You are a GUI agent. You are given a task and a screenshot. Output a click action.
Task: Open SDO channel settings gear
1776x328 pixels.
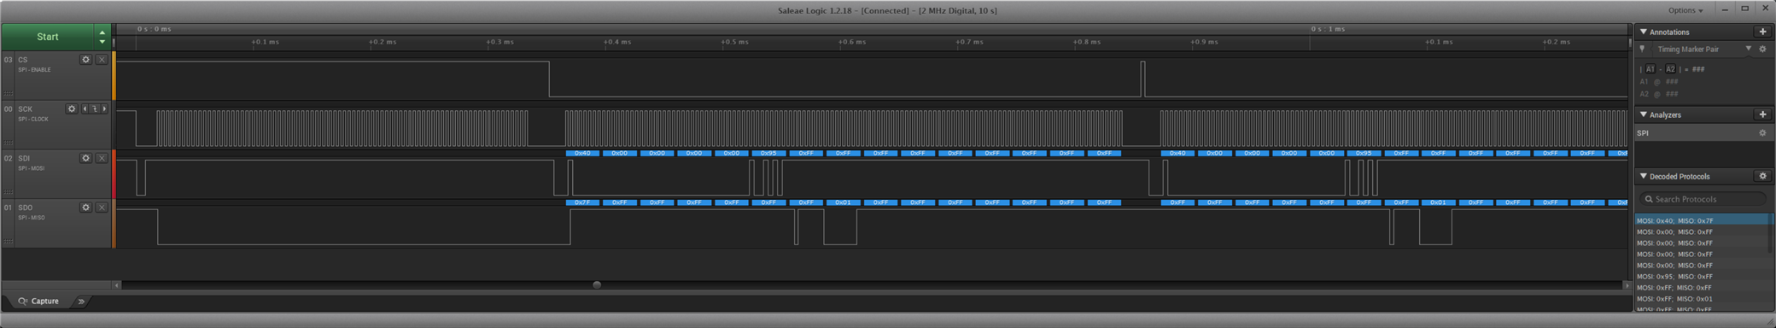point(85,208)
